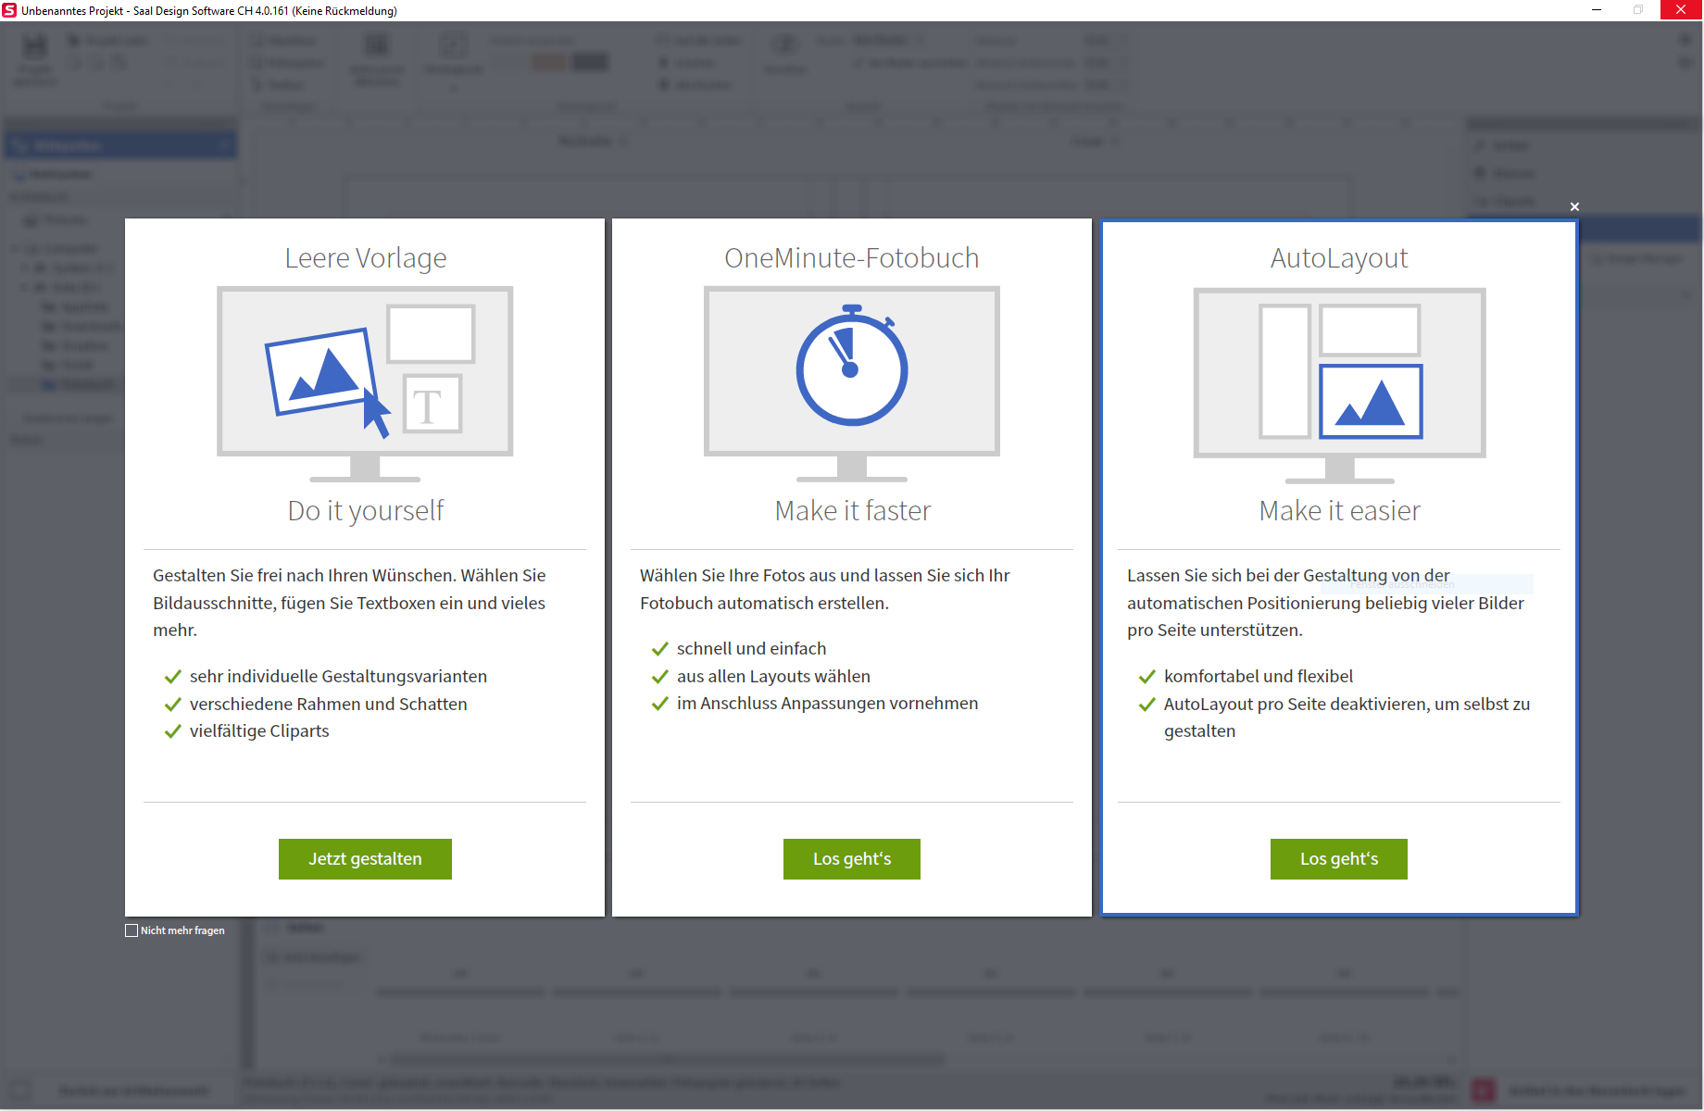
Task: Click the Make it faster subtitle
Action: tap(853, 510)
